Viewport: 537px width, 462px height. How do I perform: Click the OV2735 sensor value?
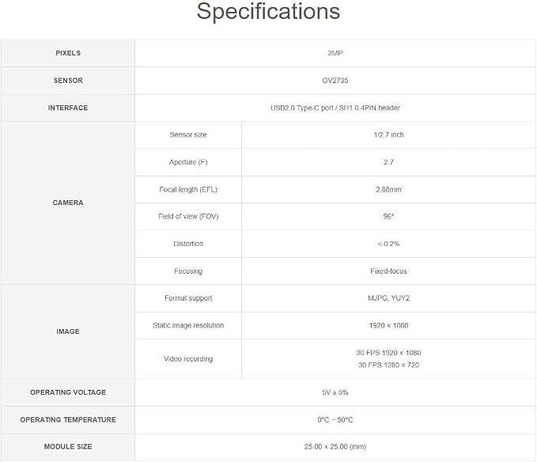click(x=335, y=81)
